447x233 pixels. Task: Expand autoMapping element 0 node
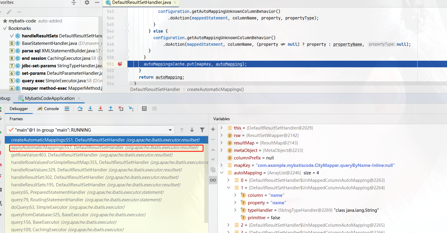pos(229,180)
